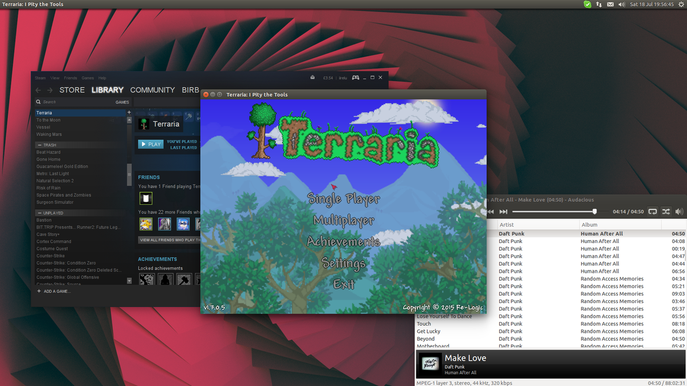Click the PLAY button for Terraria

151,144
